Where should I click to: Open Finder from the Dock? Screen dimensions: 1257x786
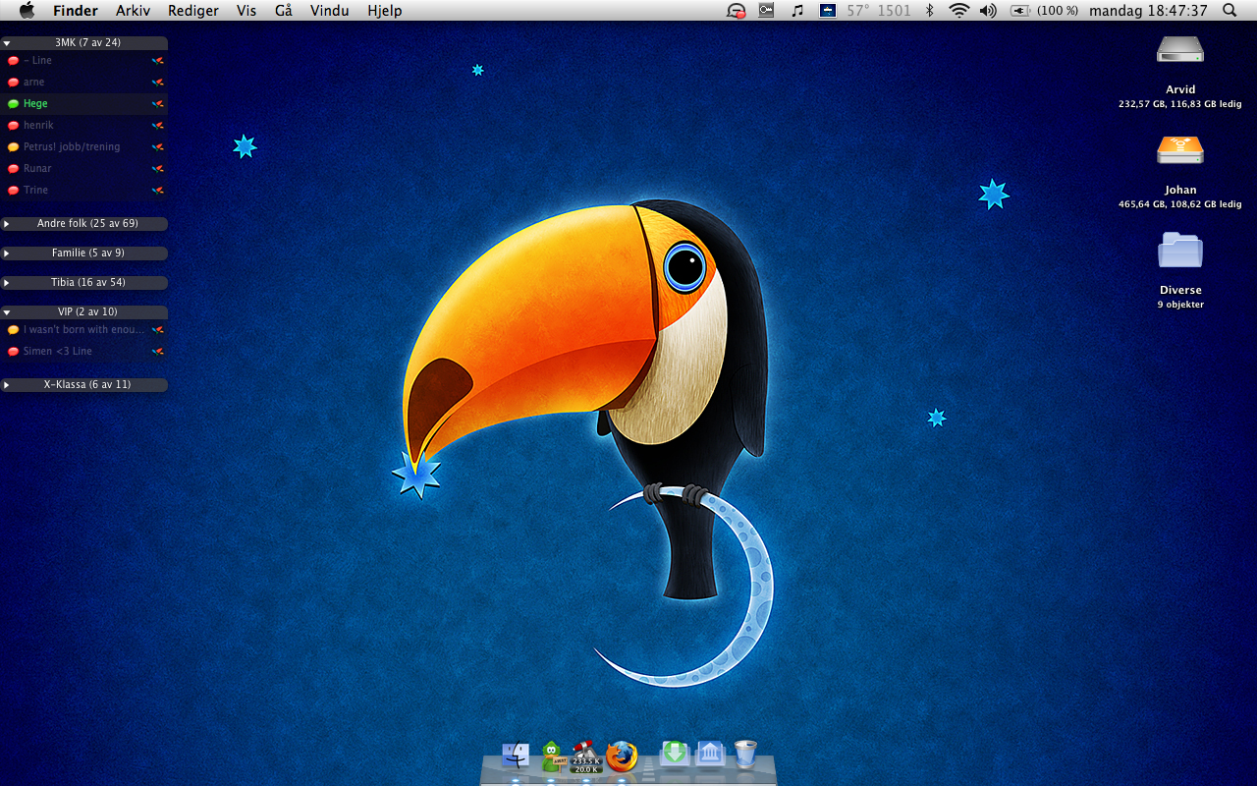pos(516,756)
